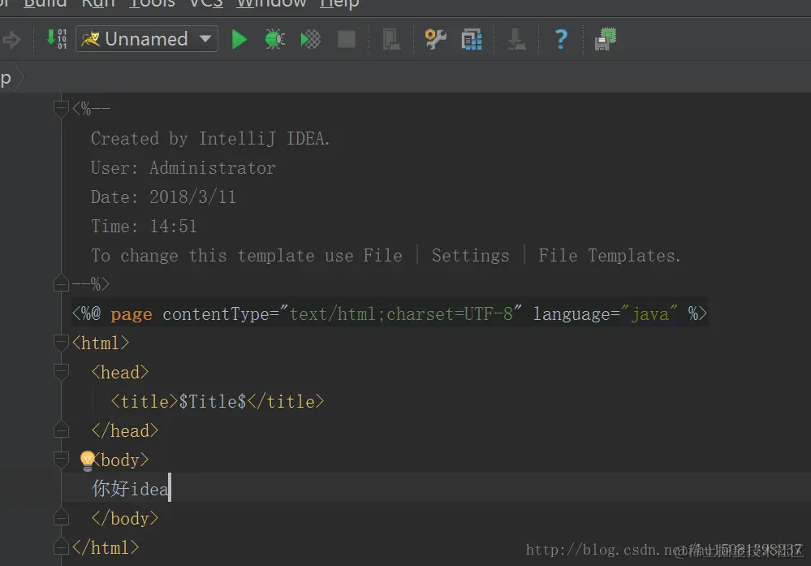Click the $Title$ placeholder text
Image resolution: width=811 pixels, height=566 pixels.
point(213,401)
